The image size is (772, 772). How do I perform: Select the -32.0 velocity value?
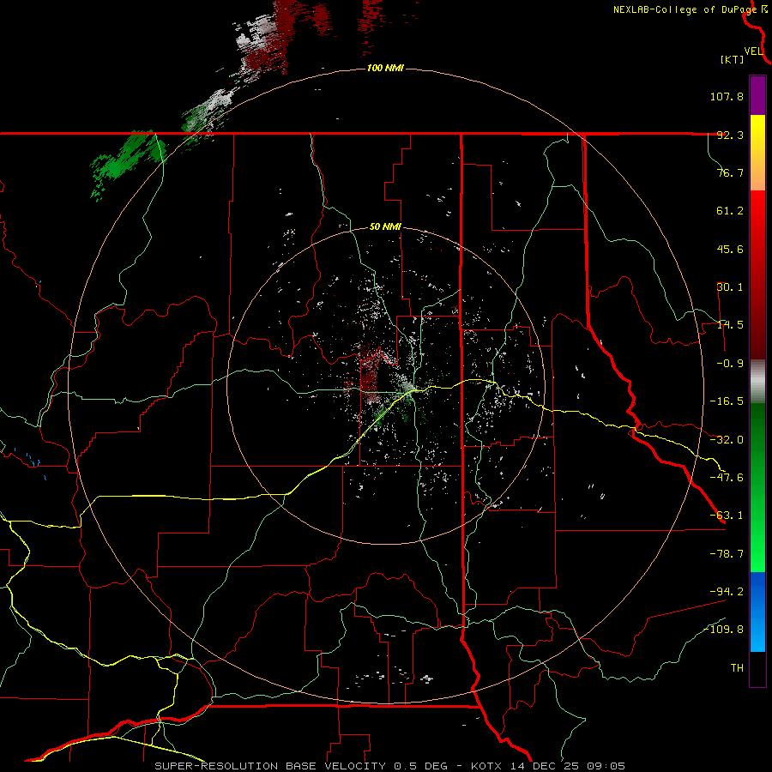click(727, 440)
